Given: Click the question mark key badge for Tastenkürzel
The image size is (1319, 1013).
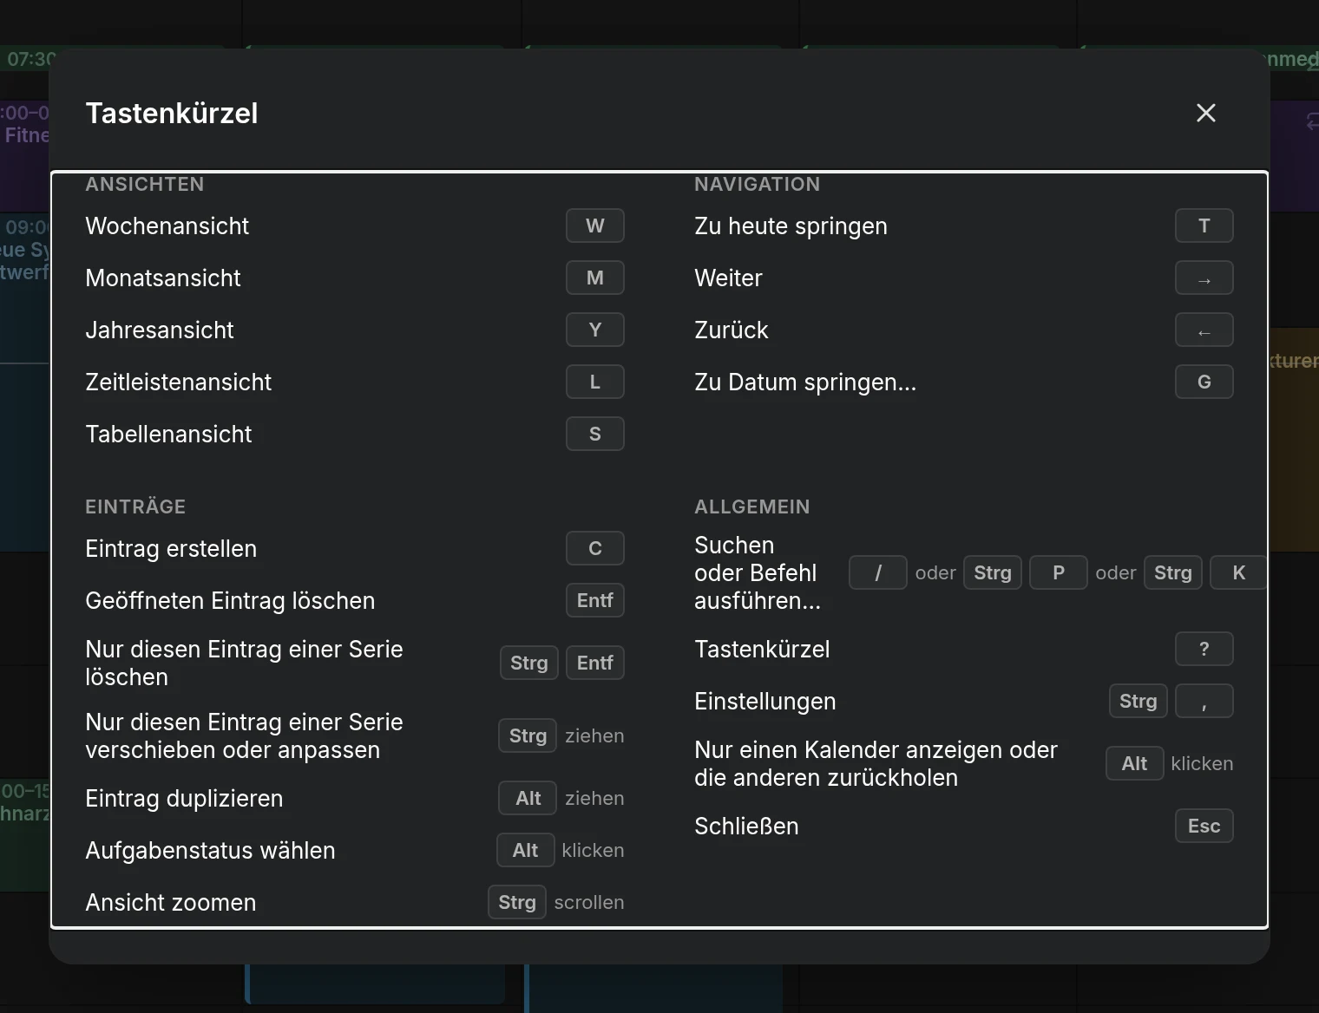Looking at the screenshot, I should [1204, 649].
